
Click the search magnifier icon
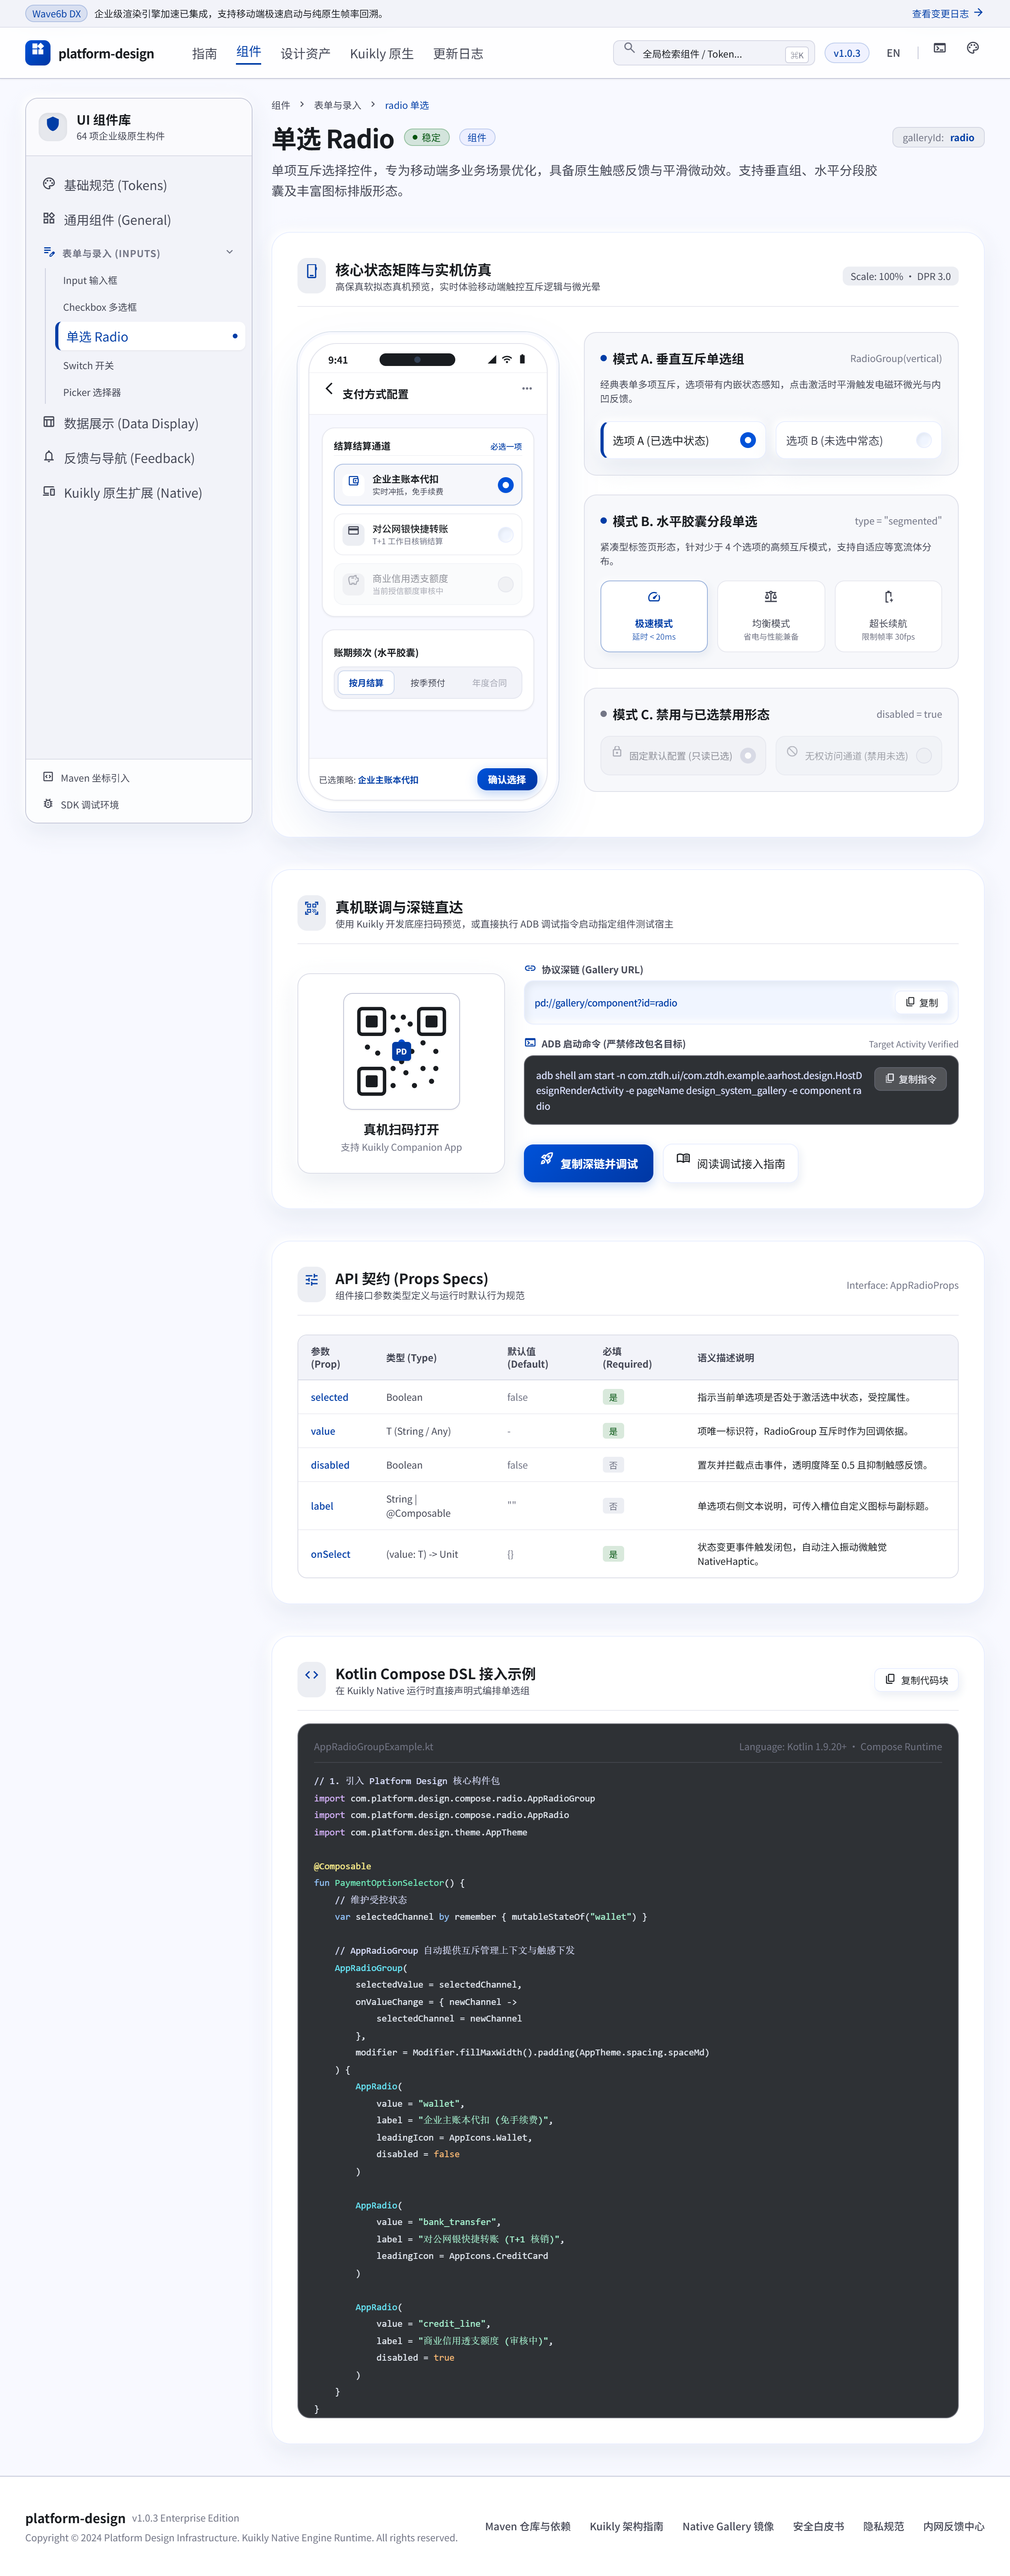(629, 48)
